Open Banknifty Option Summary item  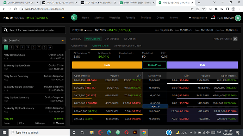click(x=33, y=110)
